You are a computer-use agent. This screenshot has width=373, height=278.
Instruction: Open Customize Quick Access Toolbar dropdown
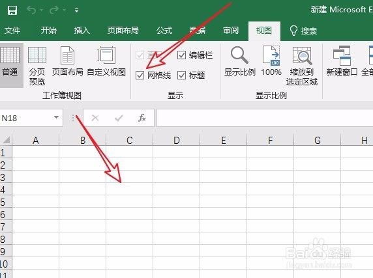pyautogui.click(x=76, y=10)
